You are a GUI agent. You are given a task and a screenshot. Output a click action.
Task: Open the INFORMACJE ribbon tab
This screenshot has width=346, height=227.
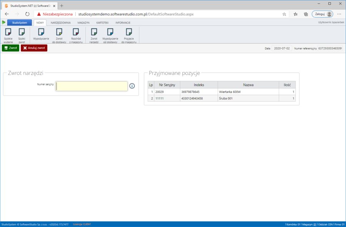123,23
